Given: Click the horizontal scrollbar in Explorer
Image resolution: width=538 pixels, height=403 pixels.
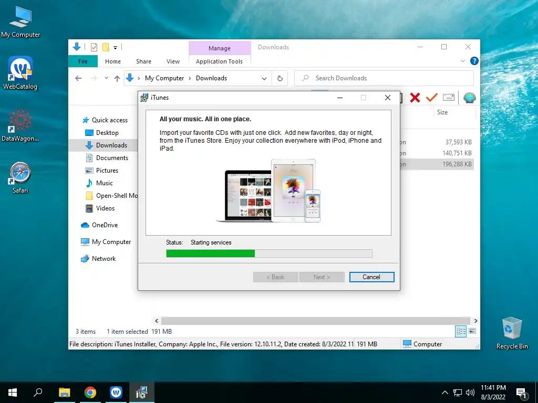Looking at the screenshot, I should [x=315, y=321].
